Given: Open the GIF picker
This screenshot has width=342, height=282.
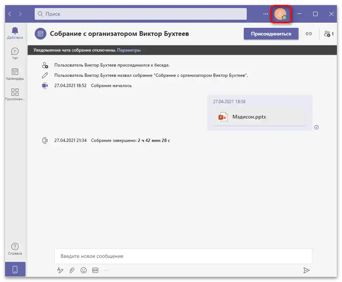Looking at the screenshot, I should [x=95, y=270].
